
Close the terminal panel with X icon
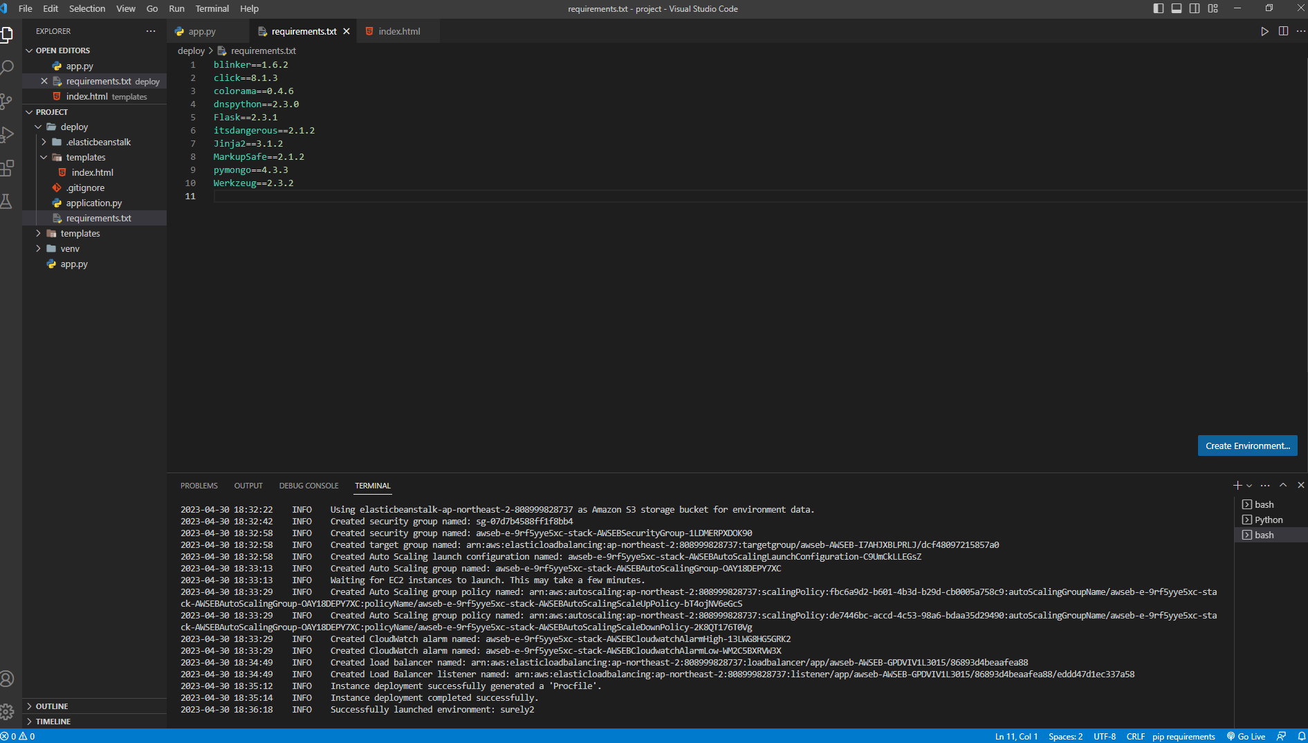click(1300, 485)
